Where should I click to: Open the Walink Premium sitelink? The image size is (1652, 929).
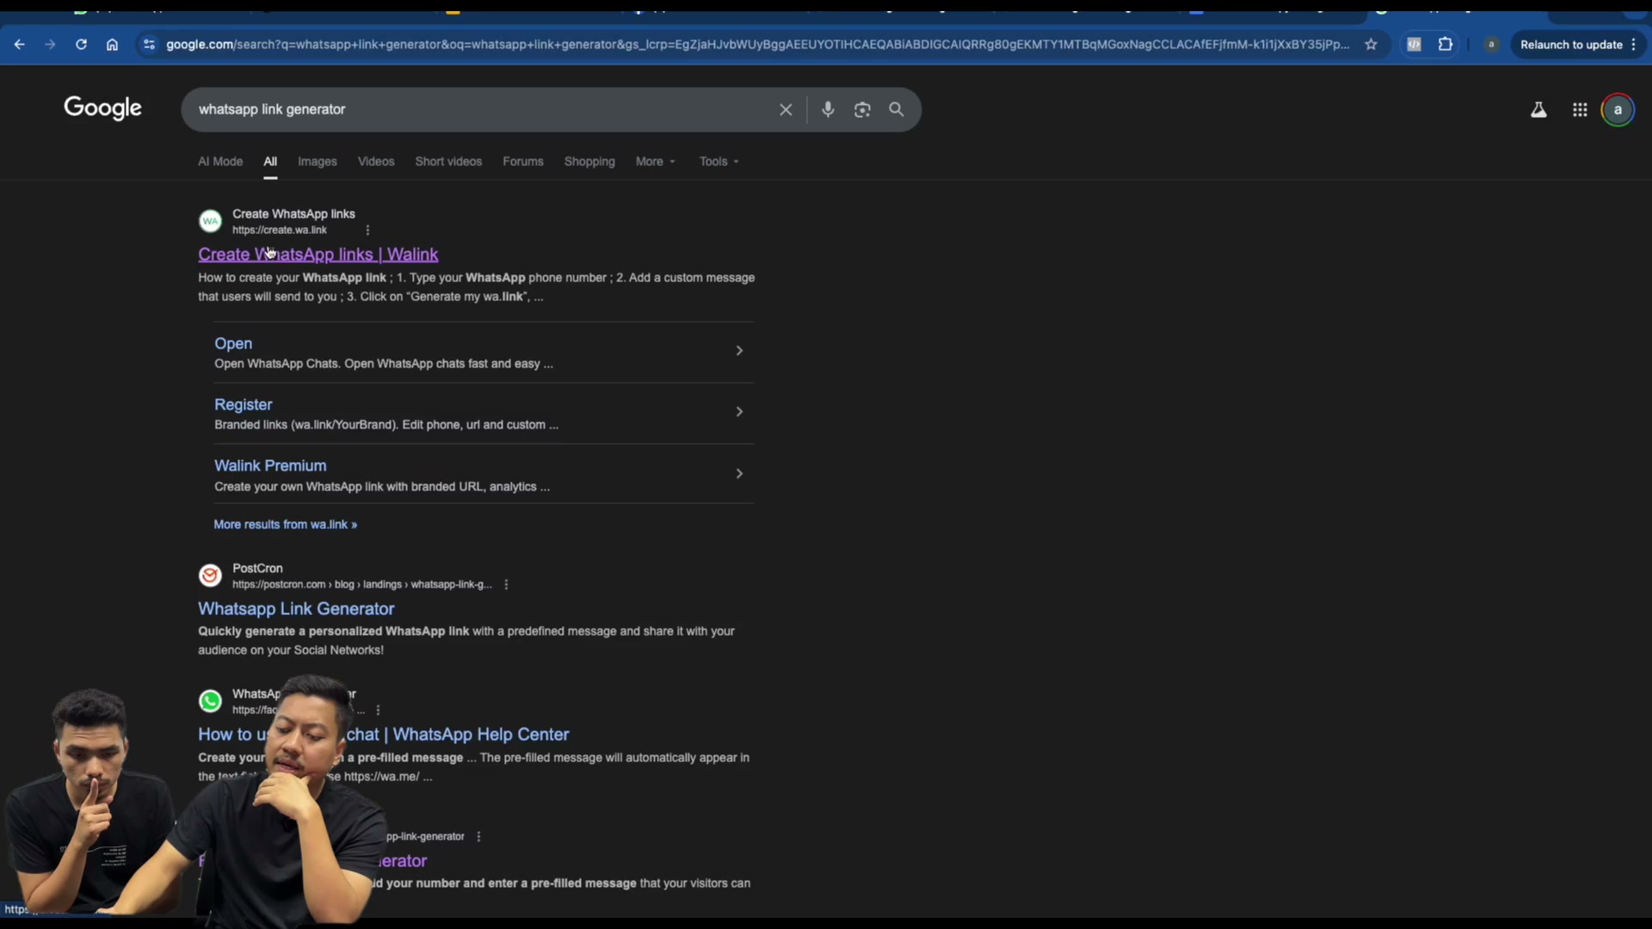pos(270,465)
